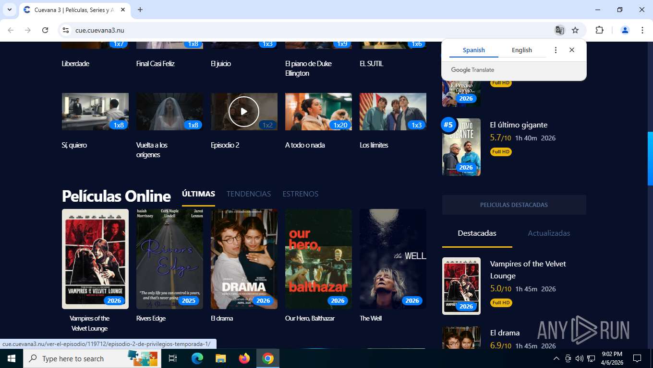Open the volume speaker tray icon
This screenshot has height=368, width=653.
pos(579,358)
